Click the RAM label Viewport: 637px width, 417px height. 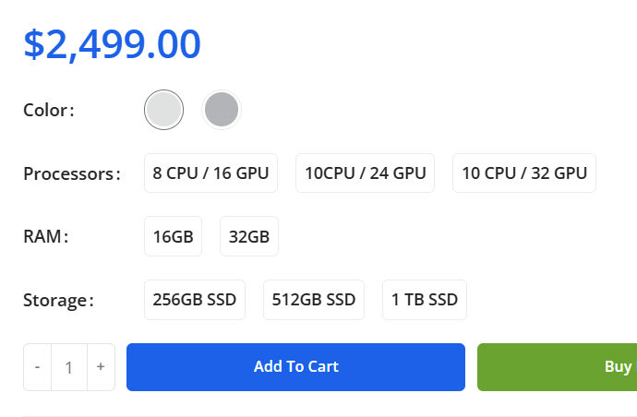[x=45, y=236]
